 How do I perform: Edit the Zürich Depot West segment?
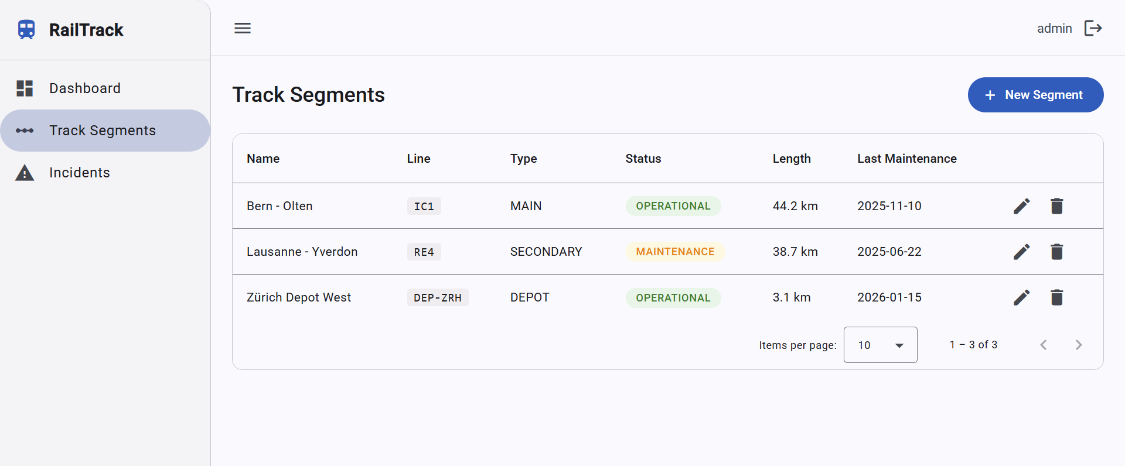(1022, 297)
